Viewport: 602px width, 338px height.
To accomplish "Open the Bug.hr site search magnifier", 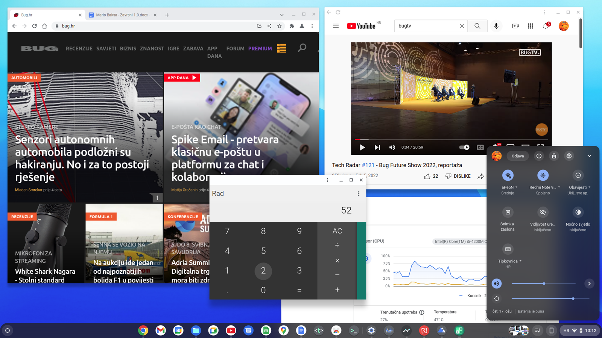I will (x=302, y=48).
